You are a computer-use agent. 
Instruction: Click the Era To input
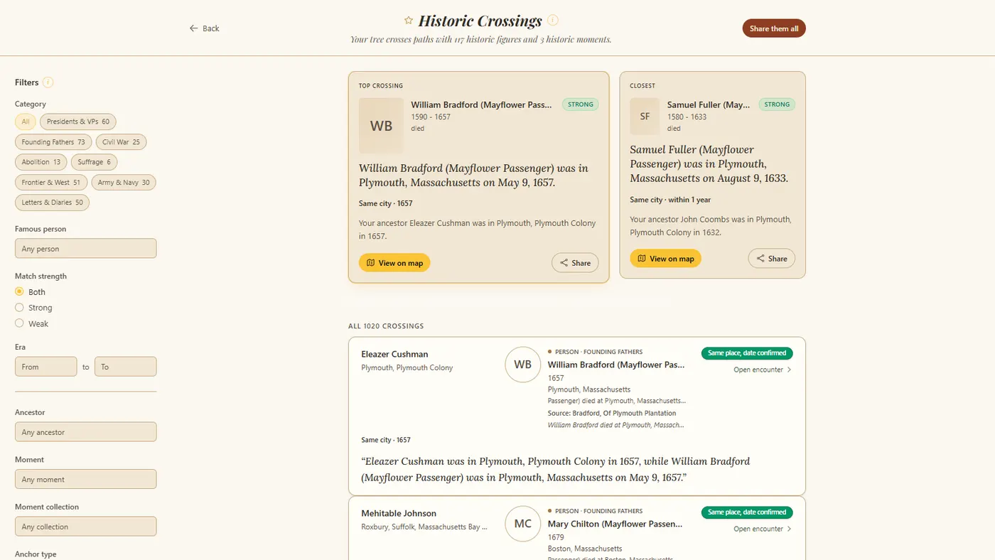(x=125, y=367)
